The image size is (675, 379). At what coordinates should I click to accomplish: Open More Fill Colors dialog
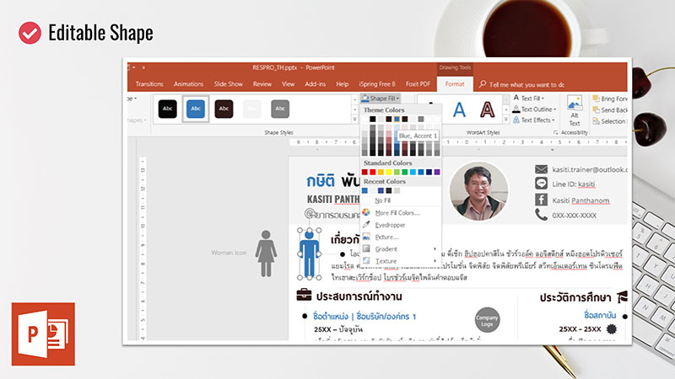coord(397,212)
